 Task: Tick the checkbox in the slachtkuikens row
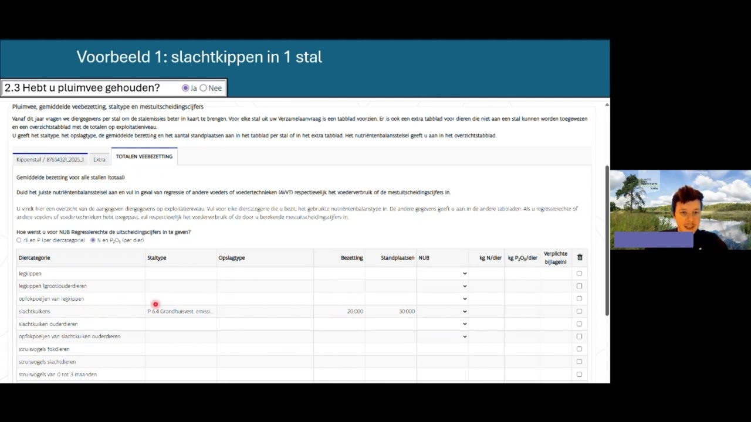pyautogui.click(x=579, y=311)
